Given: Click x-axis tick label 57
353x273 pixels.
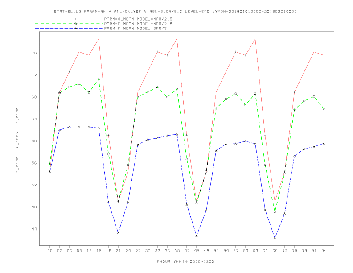Looking at the screenshot, I should point(236,251).
